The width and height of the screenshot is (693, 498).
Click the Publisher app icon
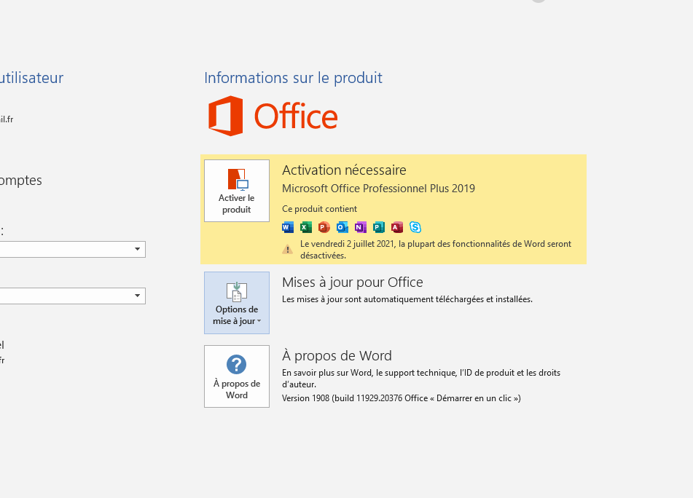coord(379,227)
